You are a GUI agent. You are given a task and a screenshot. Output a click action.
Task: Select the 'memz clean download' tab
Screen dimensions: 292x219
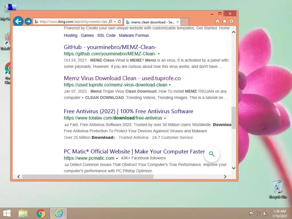[152, 22]
